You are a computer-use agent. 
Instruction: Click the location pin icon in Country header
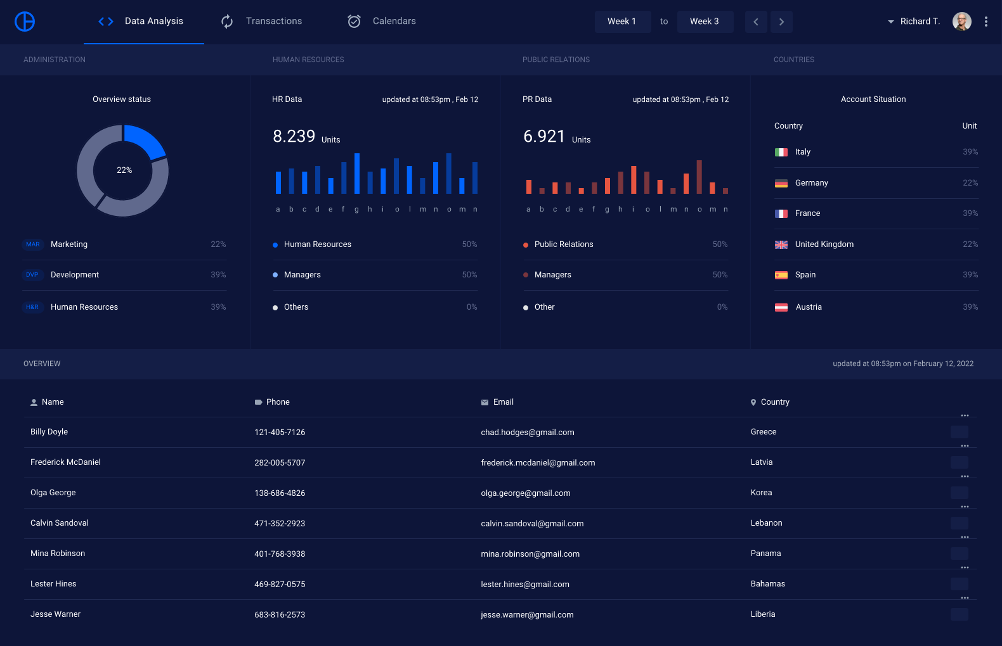(x=753, y=402)
